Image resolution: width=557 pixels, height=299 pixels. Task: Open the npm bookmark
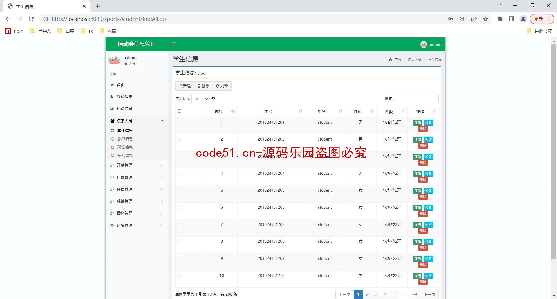14,31
